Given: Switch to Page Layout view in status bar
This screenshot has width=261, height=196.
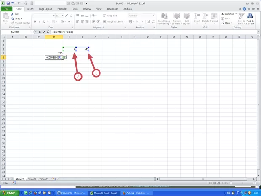Looking at the screenshot, I should pyautogui.click(x=214, y=183).
